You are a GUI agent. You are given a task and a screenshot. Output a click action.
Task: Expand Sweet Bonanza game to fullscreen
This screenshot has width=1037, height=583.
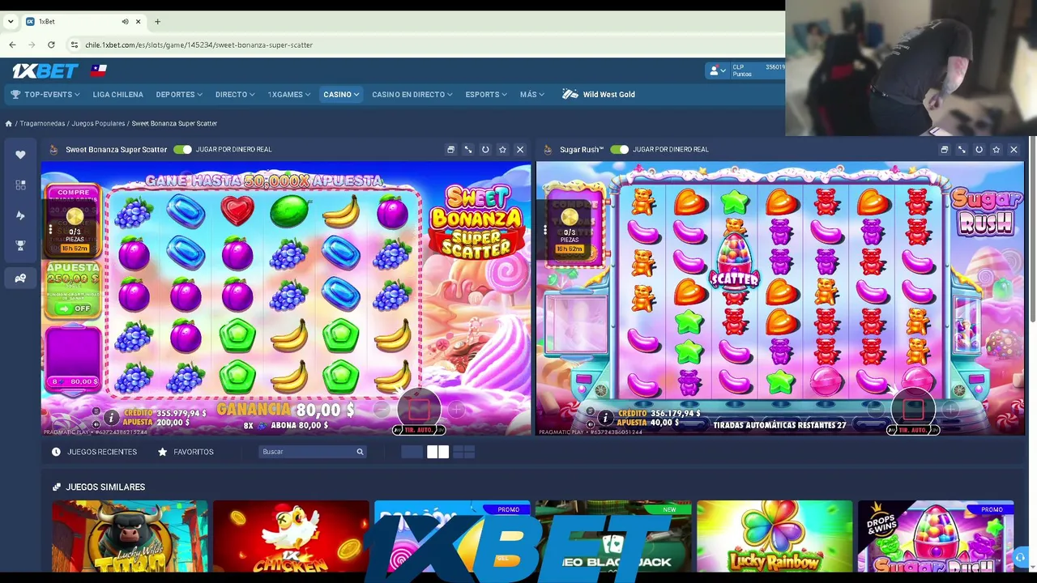468,149
